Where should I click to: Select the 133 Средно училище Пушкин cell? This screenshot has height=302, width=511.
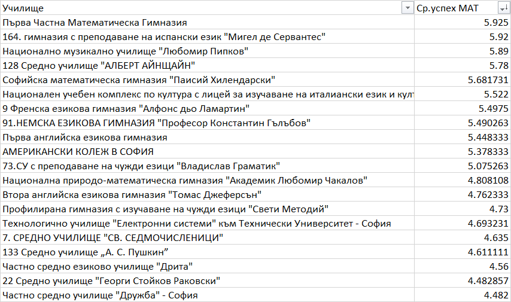click(87, 252)
